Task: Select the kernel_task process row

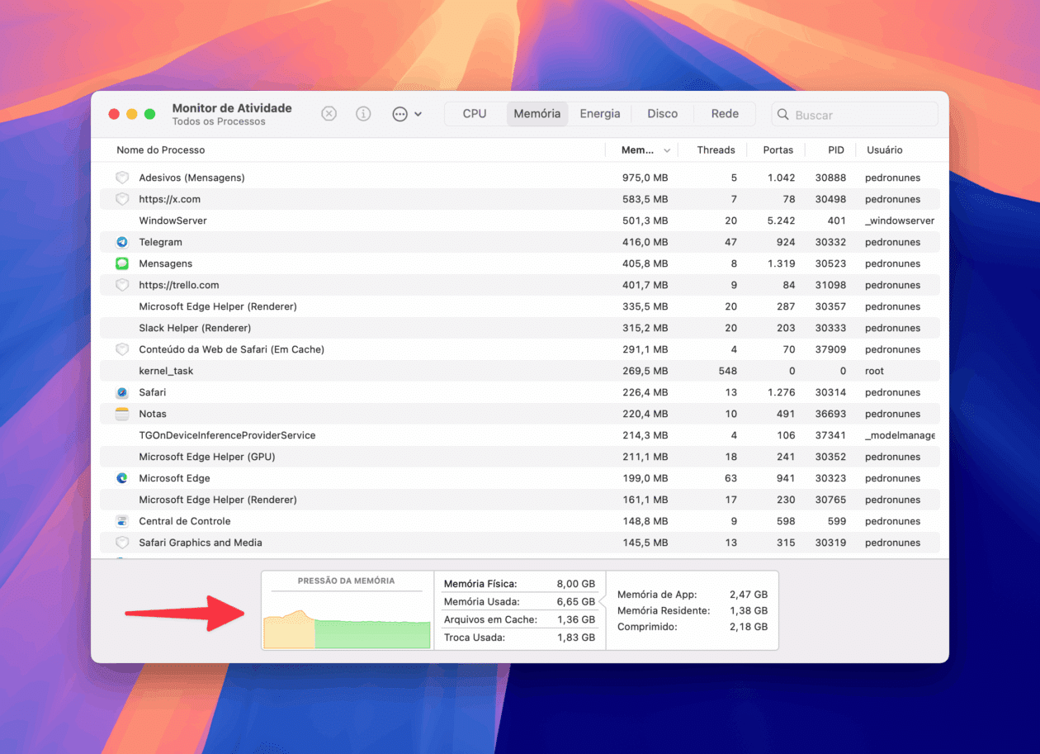Action: [520, 371]
